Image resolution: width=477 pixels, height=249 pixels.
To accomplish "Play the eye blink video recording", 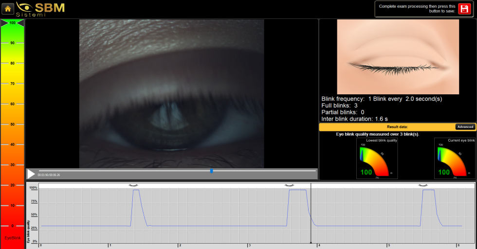I will pyautogui.click(x=31, y=174).
